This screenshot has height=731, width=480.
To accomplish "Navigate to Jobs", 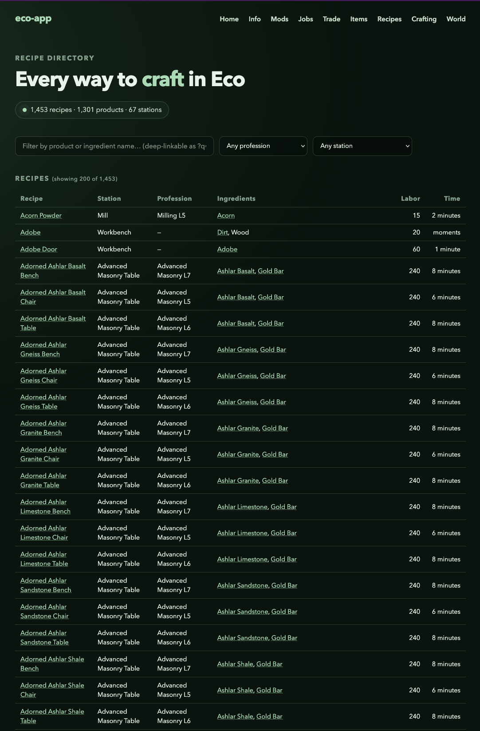I will click(x=306, y=19).
